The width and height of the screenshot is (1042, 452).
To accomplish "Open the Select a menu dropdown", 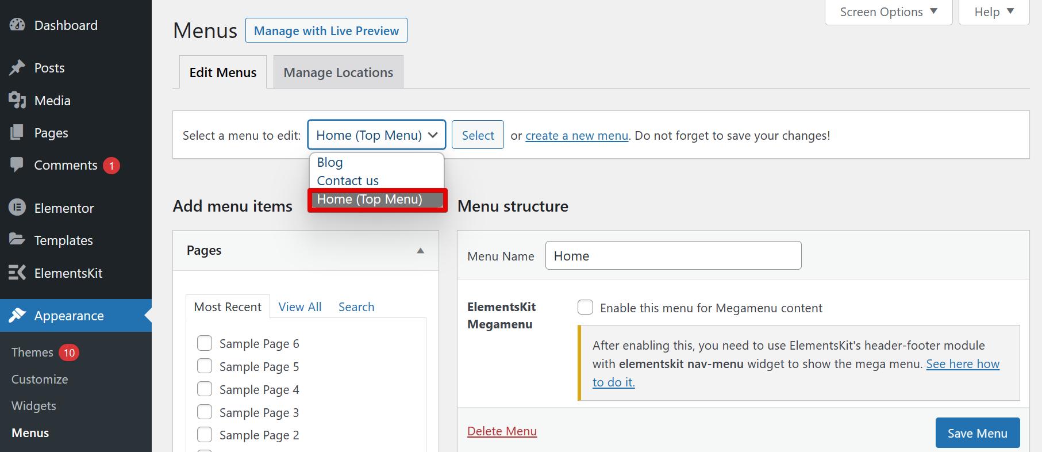I will (376, 135).
